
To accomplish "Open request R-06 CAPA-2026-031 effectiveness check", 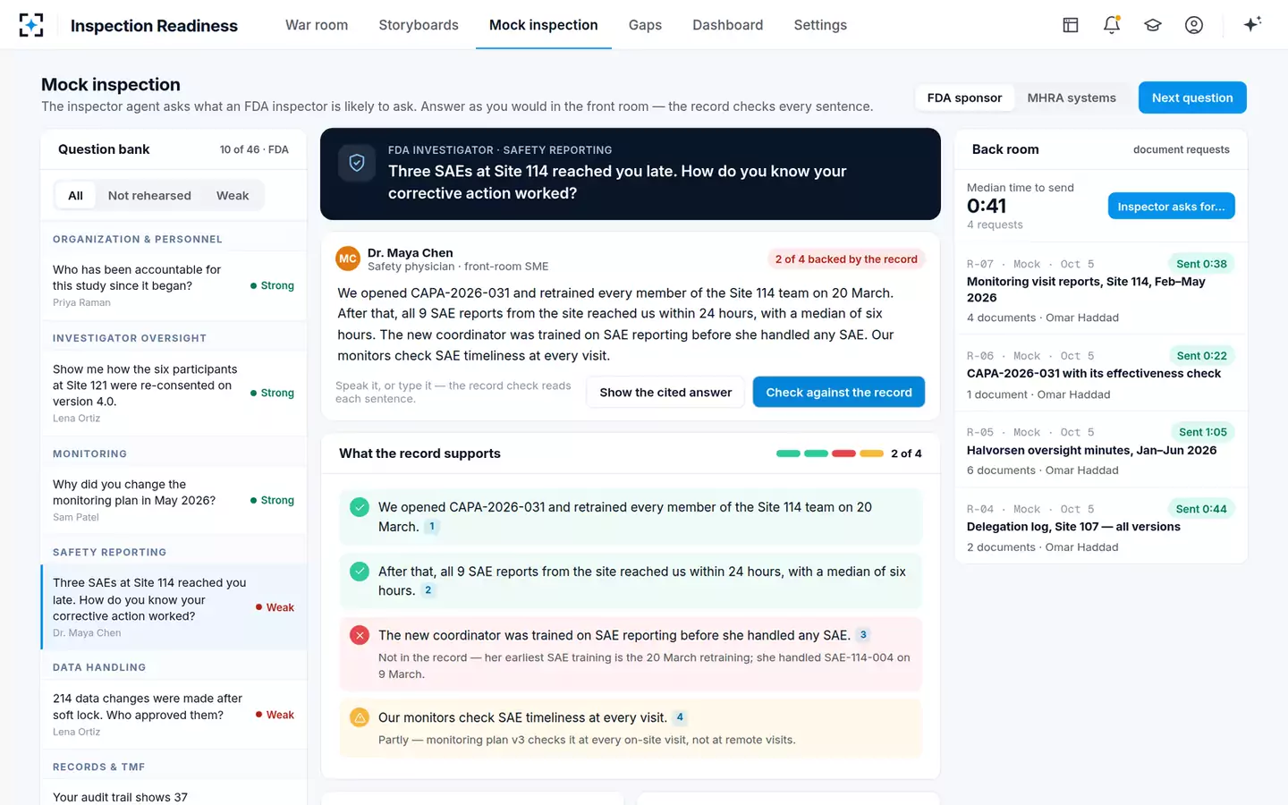I will (1101, 374).
